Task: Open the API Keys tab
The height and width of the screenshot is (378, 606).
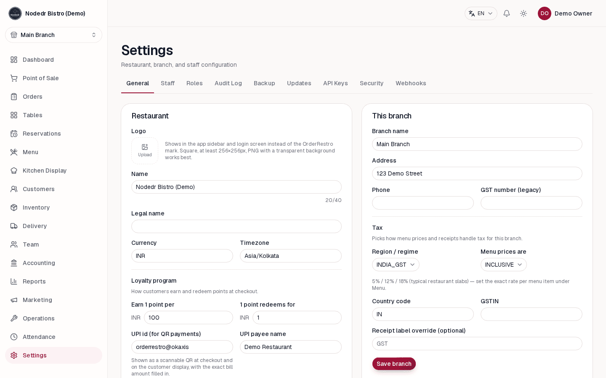Action: [x=335, y=83]
